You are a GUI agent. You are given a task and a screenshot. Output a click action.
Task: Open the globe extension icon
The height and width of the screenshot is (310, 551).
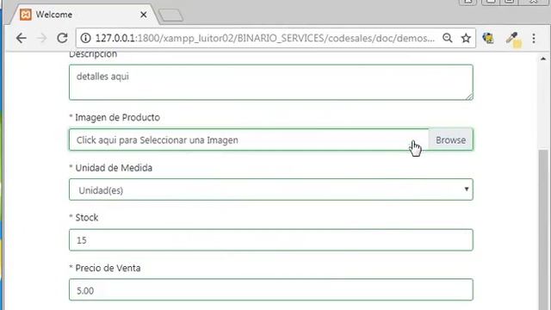(488, 38)
